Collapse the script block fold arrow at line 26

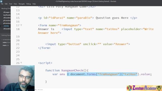pos(21,63)
